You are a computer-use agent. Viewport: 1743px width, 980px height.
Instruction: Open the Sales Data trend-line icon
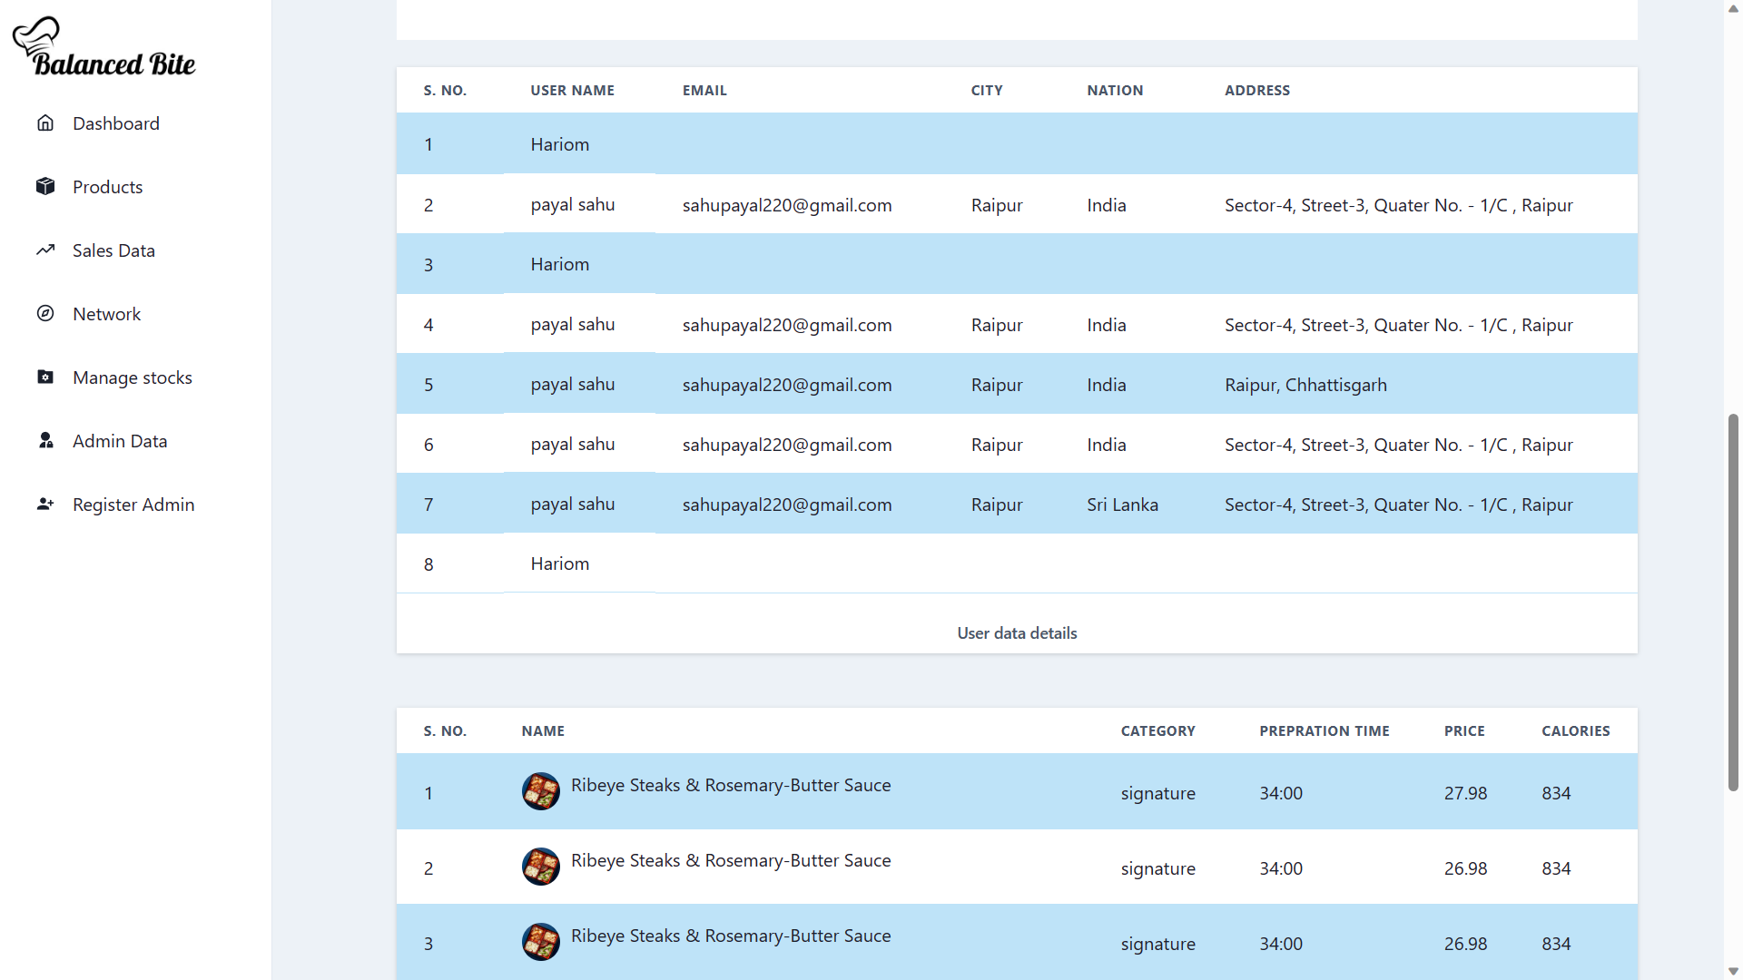pyautogui.click(x=45, y=250)
